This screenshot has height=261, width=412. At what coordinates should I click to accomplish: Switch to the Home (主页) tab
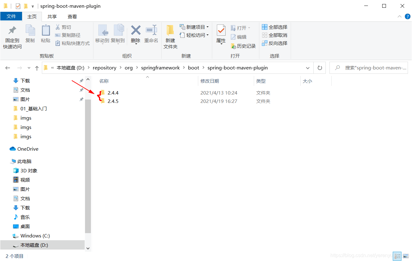click(32, 17)
